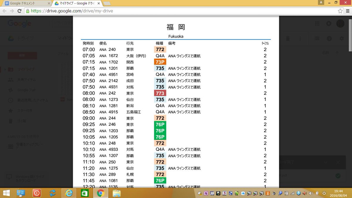
Task: Click the Drive search box
Action: 63,24
